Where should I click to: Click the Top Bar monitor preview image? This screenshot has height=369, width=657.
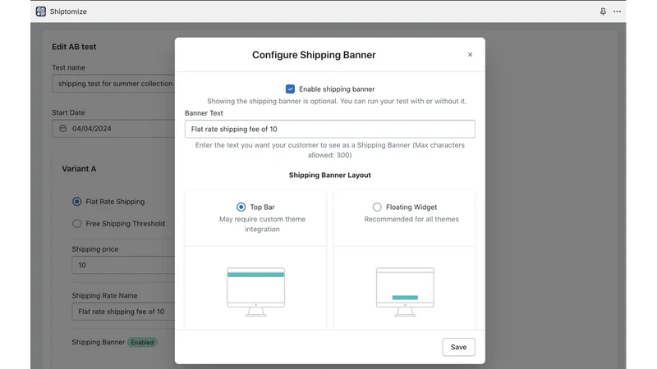tap(256, 292)
